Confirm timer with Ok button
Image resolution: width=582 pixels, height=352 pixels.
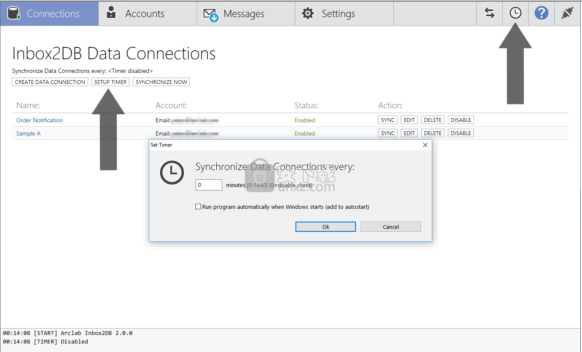(326, 227)
